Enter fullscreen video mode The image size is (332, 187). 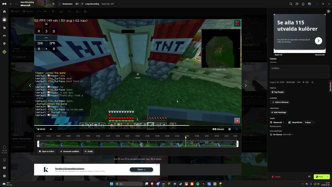click(237, 129)
